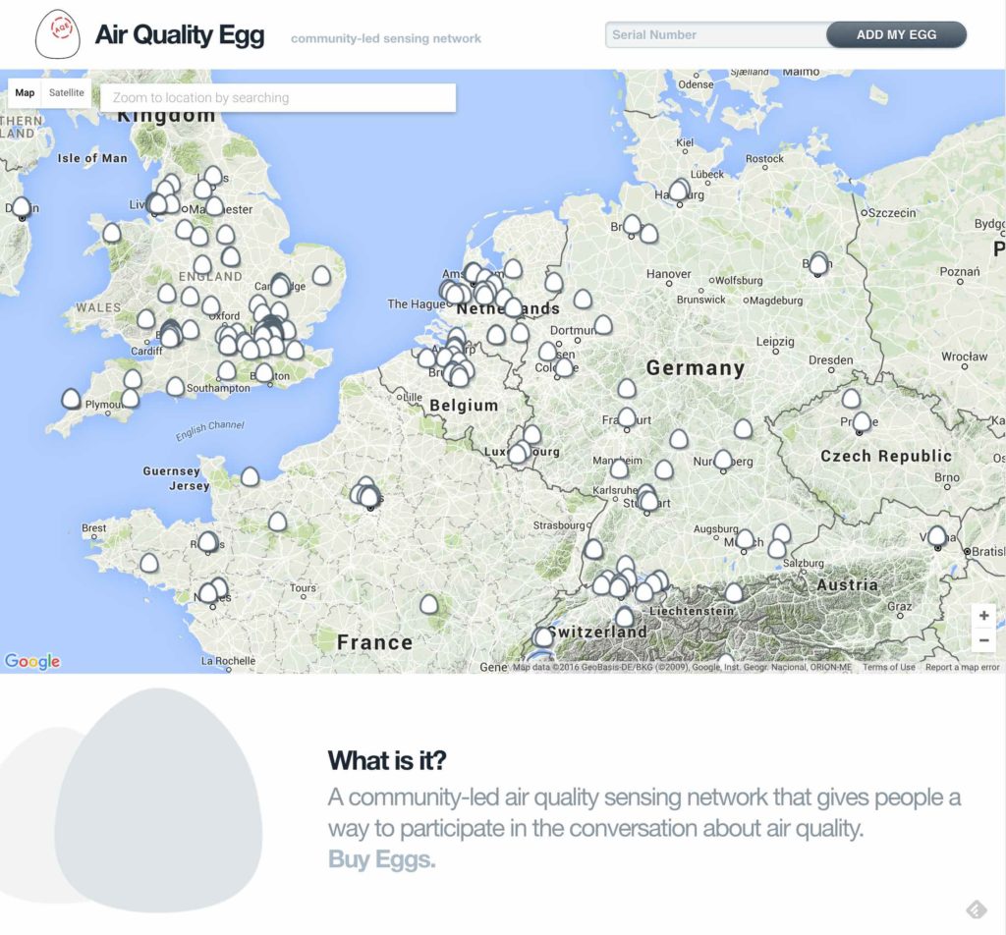The width and height of the screenshot is (1006, 935).
Task: Select the egg marker near Dortmund
Action: (x=603, y=325)
